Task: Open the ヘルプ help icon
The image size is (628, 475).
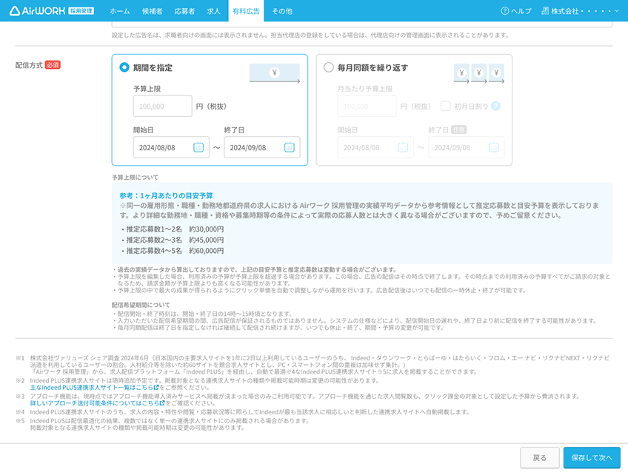Action: [504, 11]
